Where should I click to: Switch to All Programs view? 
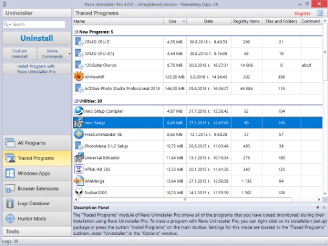(37, 143)
